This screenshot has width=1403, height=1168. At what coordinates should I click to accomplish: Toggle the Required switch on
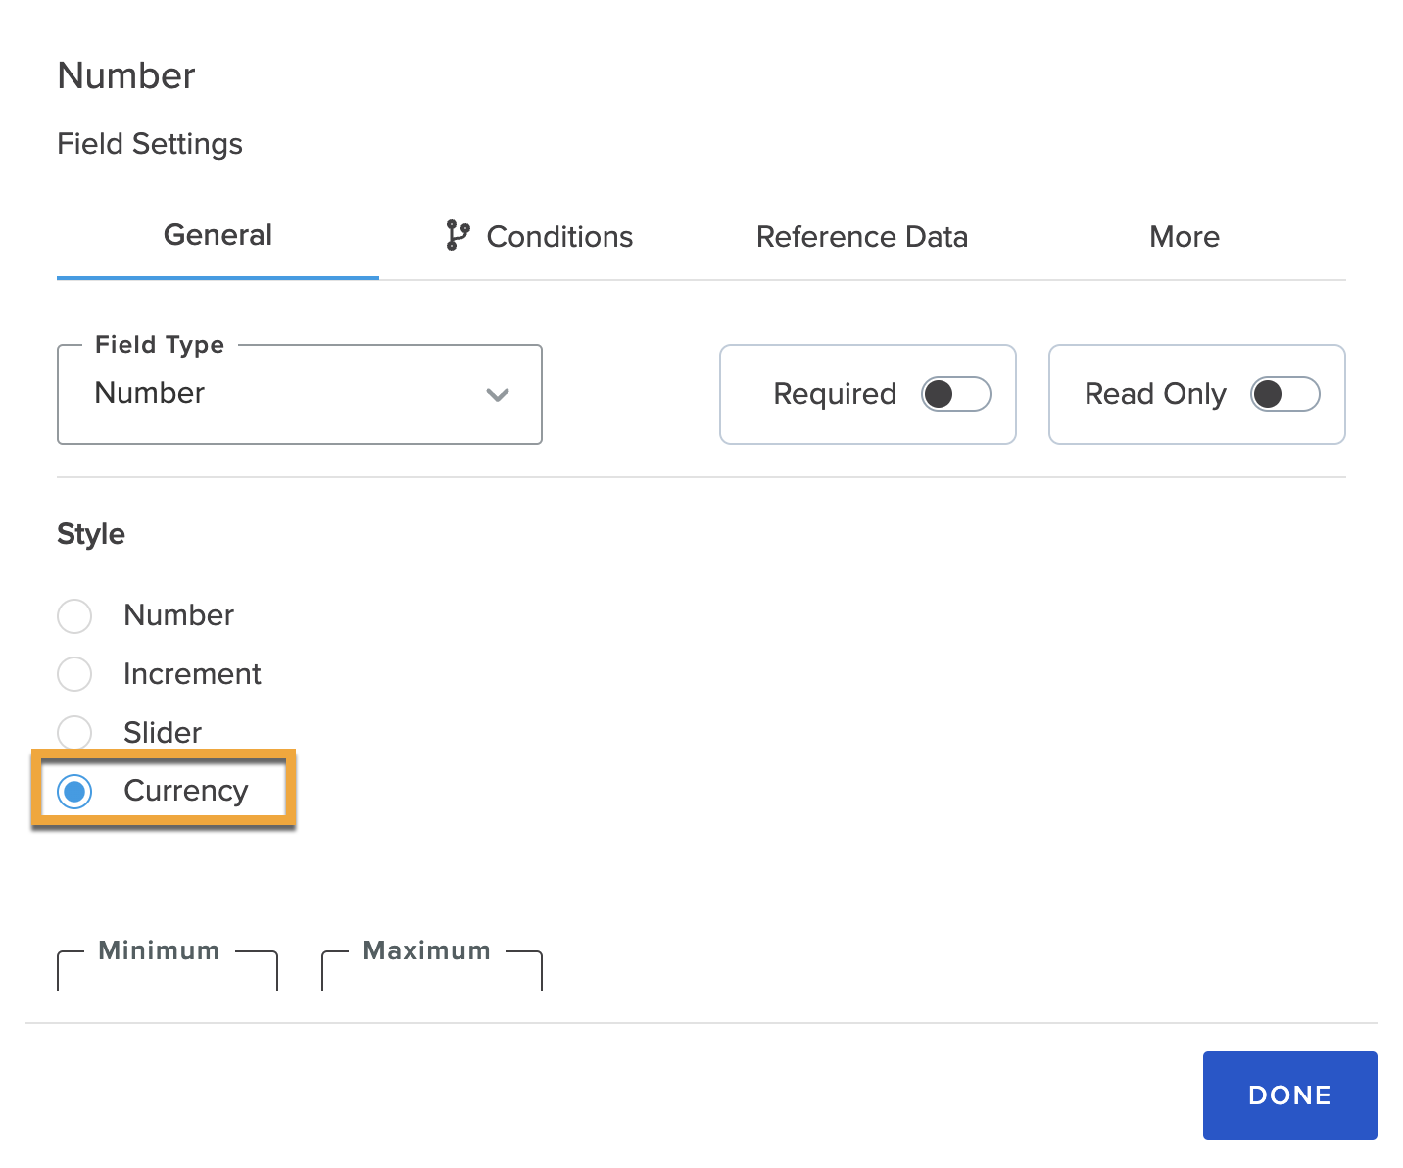[956, 394]
